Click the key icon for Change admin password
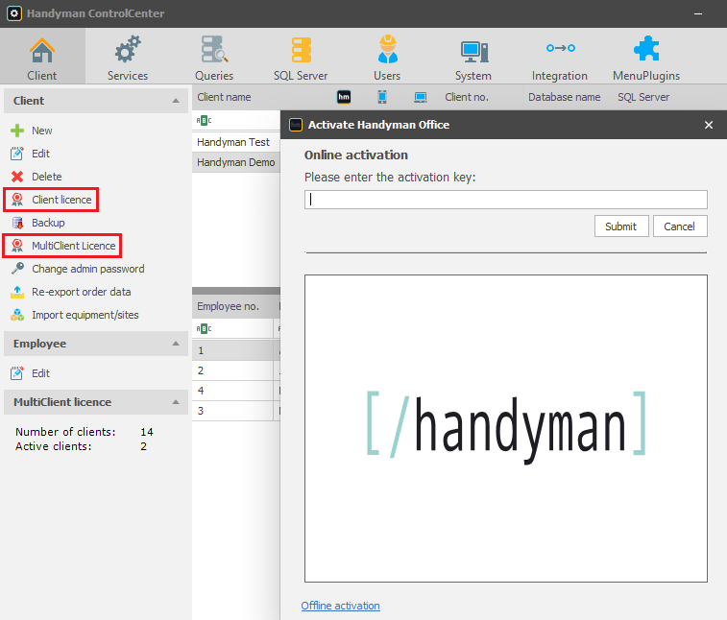 [x=17, y=269]
